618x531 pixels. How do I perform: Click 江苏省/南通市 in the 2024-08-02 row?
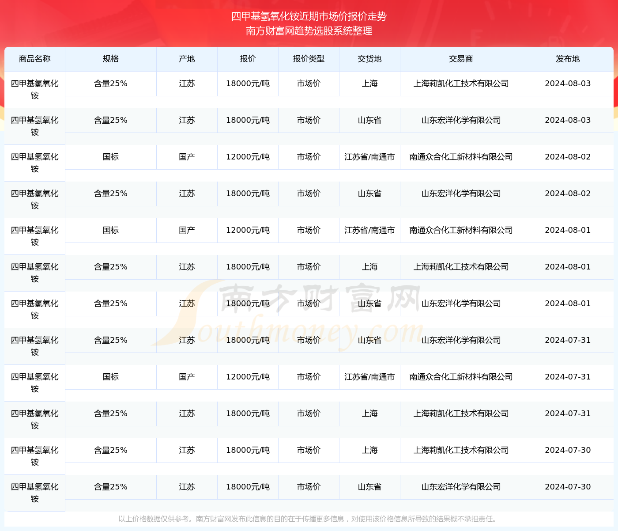pos(369,157)
